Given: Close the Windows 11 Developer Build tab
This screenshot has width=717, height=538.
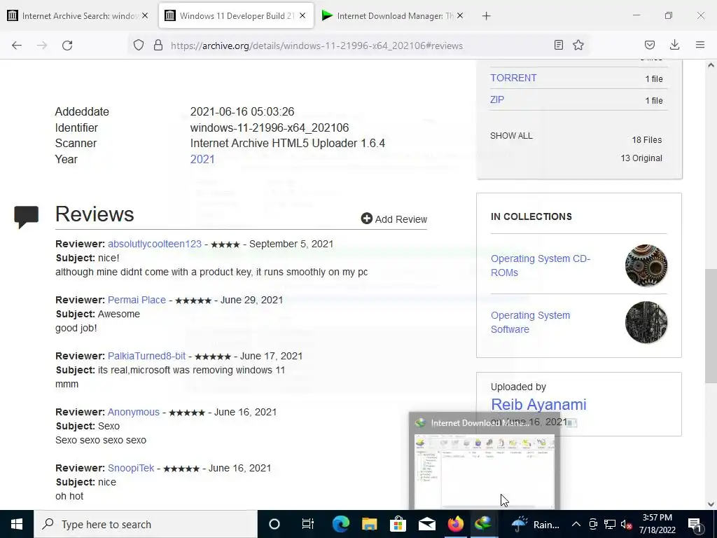Looking at the screenshot, I should pos(302,15).
